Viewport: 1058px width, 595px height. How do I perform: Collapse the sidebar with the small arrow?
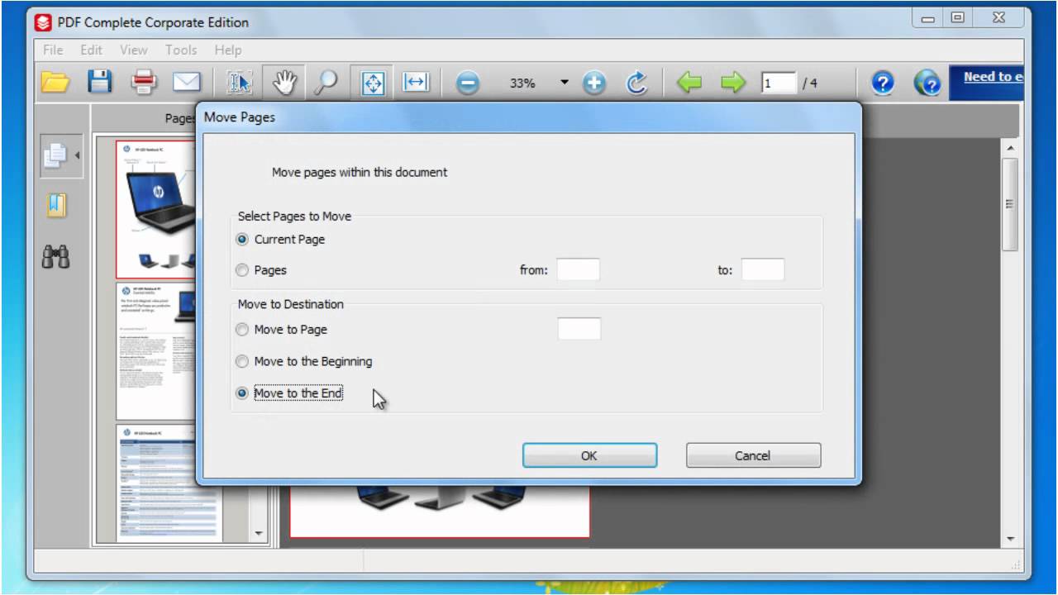coord(78,155)
